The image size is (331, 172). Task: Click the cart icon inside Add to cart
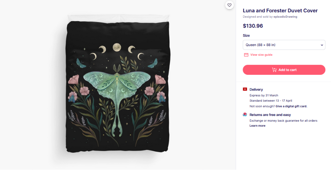(x=274, y=70)
